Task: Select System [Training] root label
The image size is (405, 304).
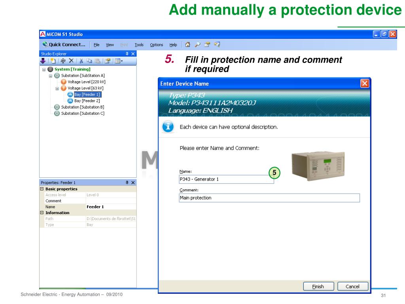Action: coord(72,69)
